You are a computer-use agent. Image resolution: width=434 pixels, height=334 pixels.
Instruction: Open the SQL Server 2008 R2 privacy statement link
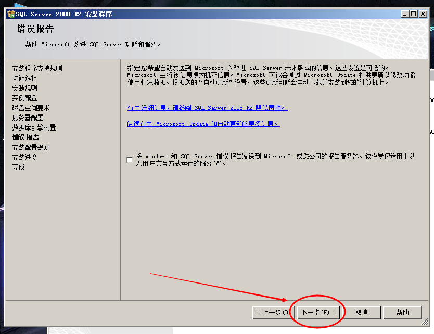click(x=207, y=108)
